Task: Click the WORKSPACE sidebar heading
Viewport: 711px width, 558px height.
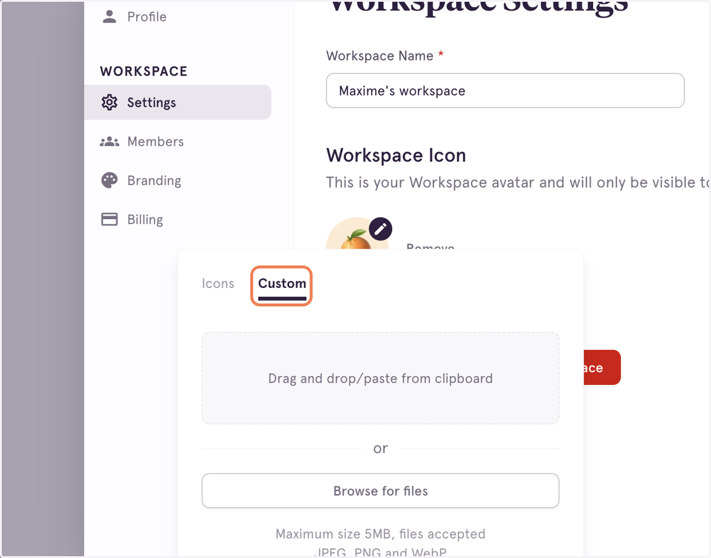Action: pos(144,72)
